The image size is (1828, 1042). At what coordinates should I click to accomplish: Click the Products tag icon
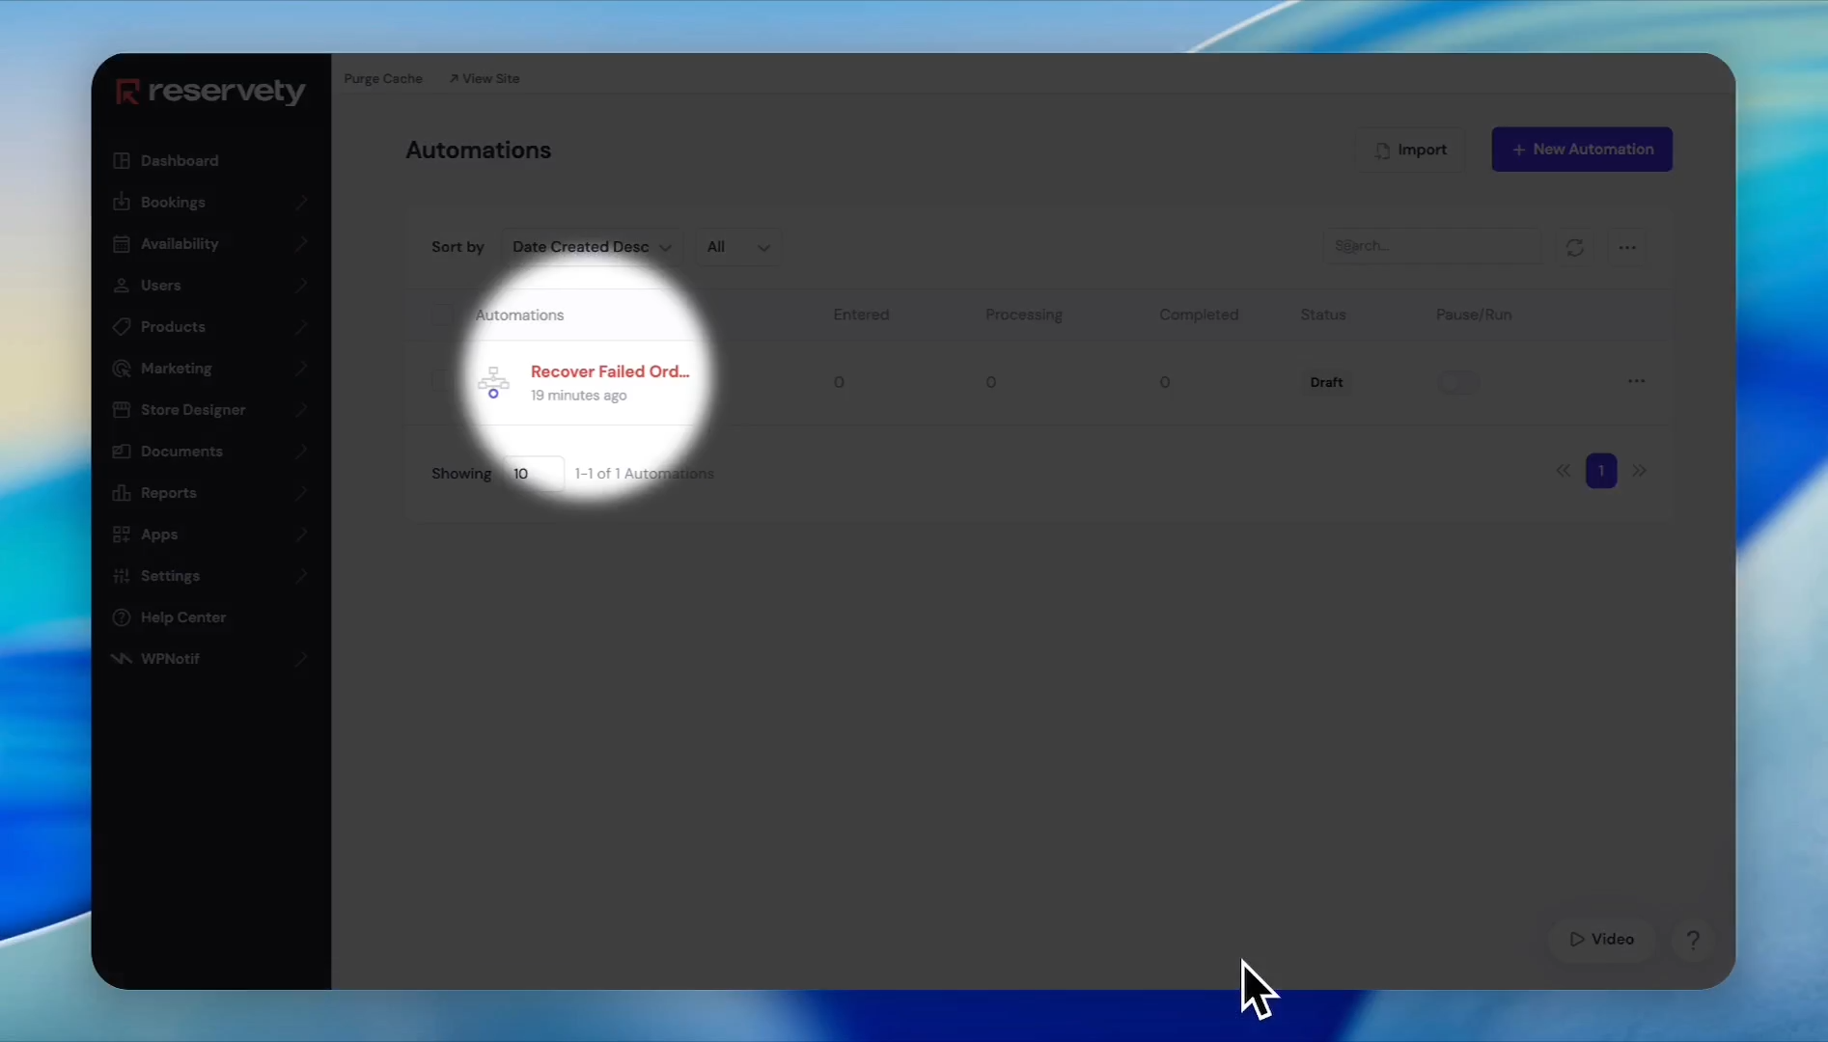pos(121,326)
